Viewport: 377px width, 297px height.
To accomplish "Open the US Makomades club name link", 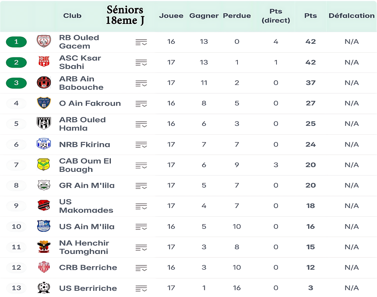I will 86,206.
